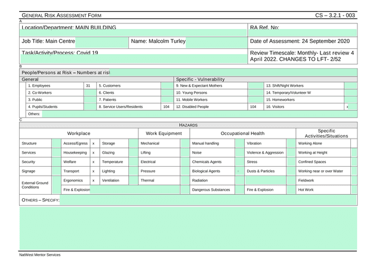
Task: Click the Location/Department form field
Action: pyautogui.click(x=133, y=33)
